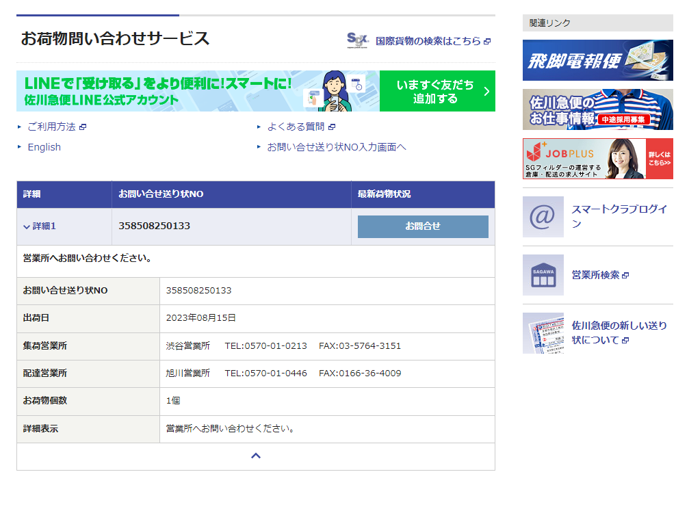Open the new waybill thumbnail image
The width and height of the screenshot is (689, 524).
[543, 333]
